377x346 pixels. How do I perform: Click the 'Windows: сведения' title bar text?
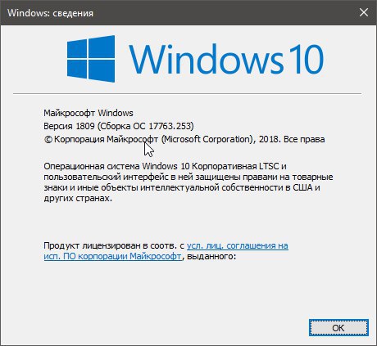coord(50,13)
